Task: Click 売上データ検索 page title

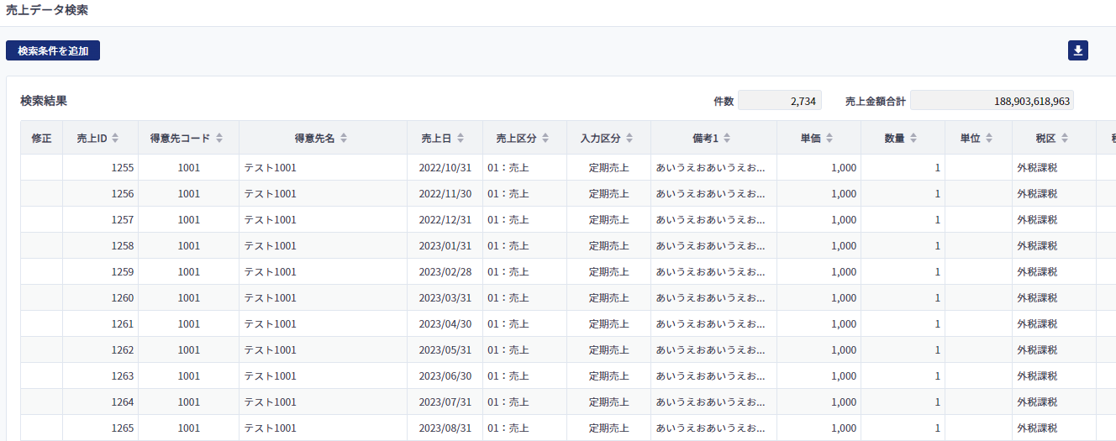Action: point(46,11)
